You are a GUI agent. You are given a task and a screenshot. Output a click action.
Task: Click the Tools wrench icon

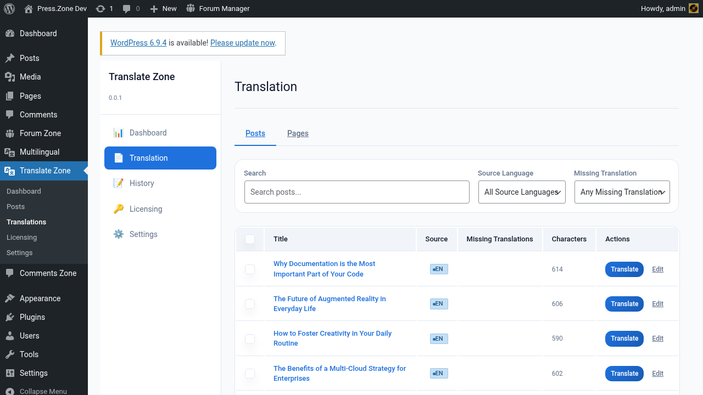tap(10, 354)
